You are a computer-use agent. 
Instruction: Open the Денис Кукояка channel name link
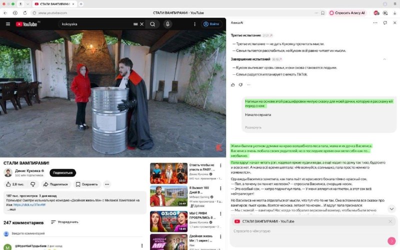[x=27, y=171]
